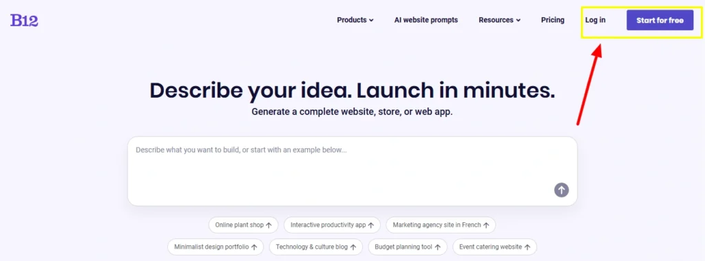Click arrow icon on Minimalist design portfolio chip
Image resolution: width=705 pixels, height=261 pixels.
click(254, 247)
